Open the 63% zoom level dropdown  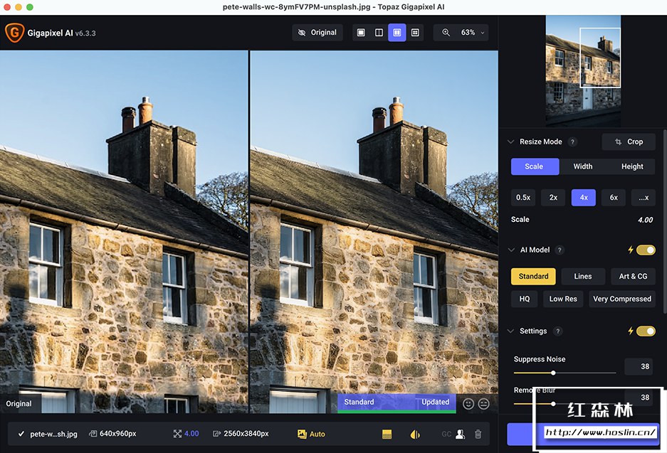click(463, 33)
